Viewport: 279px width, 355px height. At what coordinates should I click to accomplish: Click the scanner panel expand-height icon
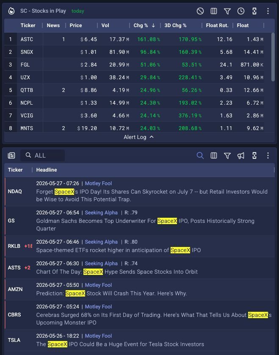(x=254, y=11)
